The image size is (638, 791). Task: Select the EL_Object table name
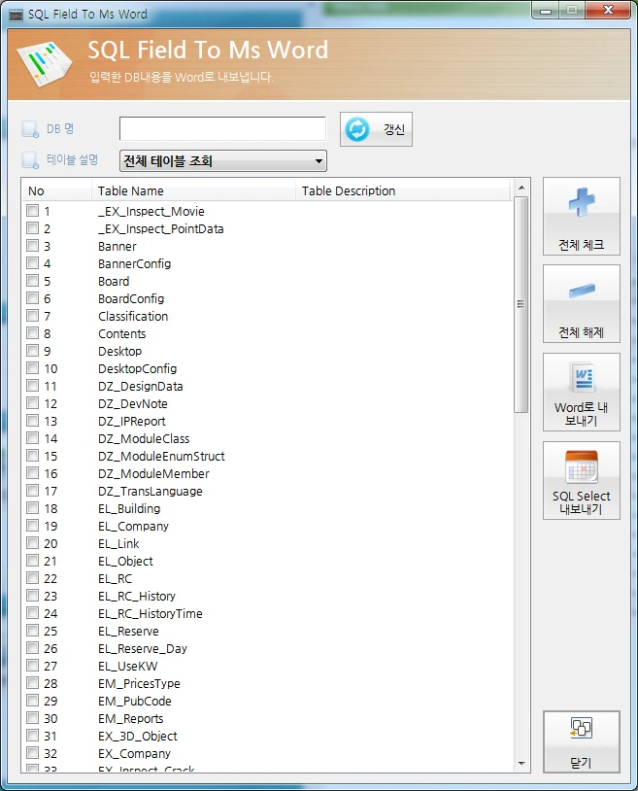pyautogui.click(x=125, y=561)
